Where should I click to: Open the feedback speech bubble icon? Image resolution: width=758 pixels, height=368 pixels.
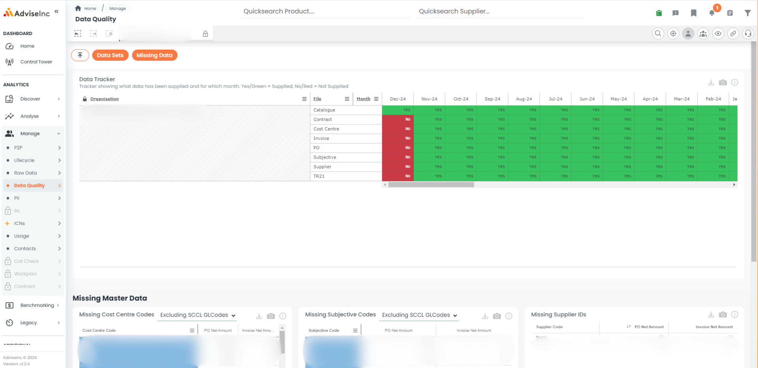[675, 13]
